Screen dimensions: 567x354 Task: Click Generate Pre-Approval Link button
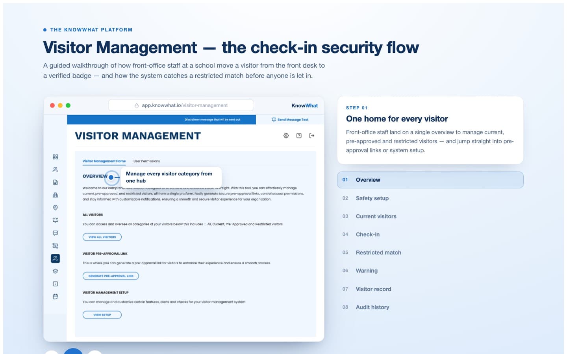click(111, 276)
